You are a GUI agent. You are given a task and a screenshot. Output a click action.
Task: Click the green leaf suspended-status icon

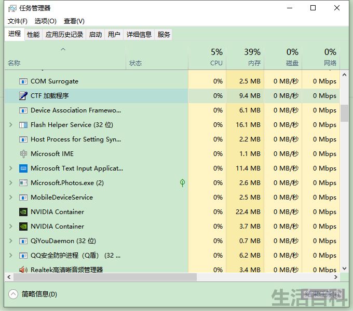pyautogui.click(x=182, y=183)
